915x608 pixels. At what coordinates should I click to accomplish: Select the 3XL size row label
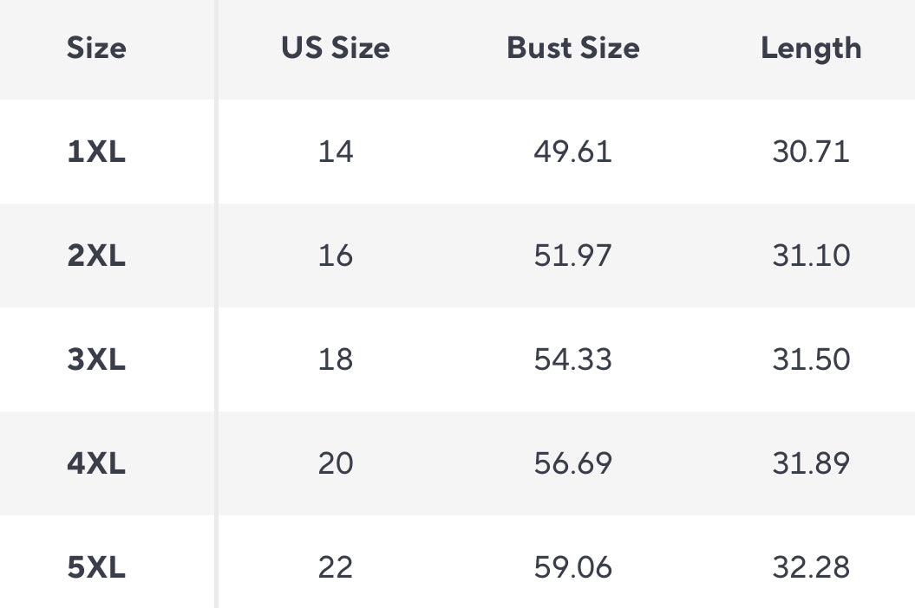coord(96,359)
